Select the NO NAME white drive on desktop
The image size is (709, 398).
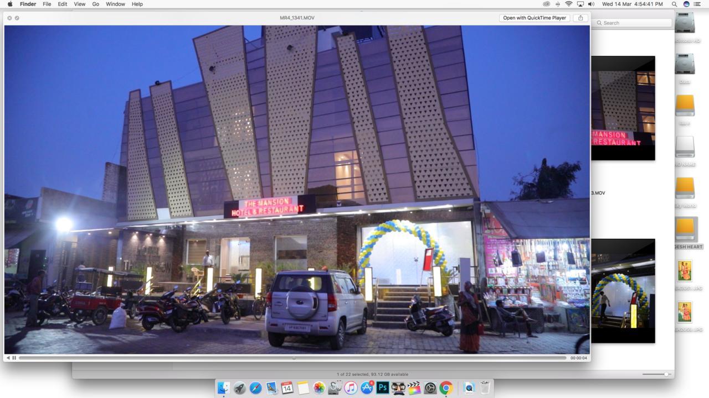click(x=685, y=146)
